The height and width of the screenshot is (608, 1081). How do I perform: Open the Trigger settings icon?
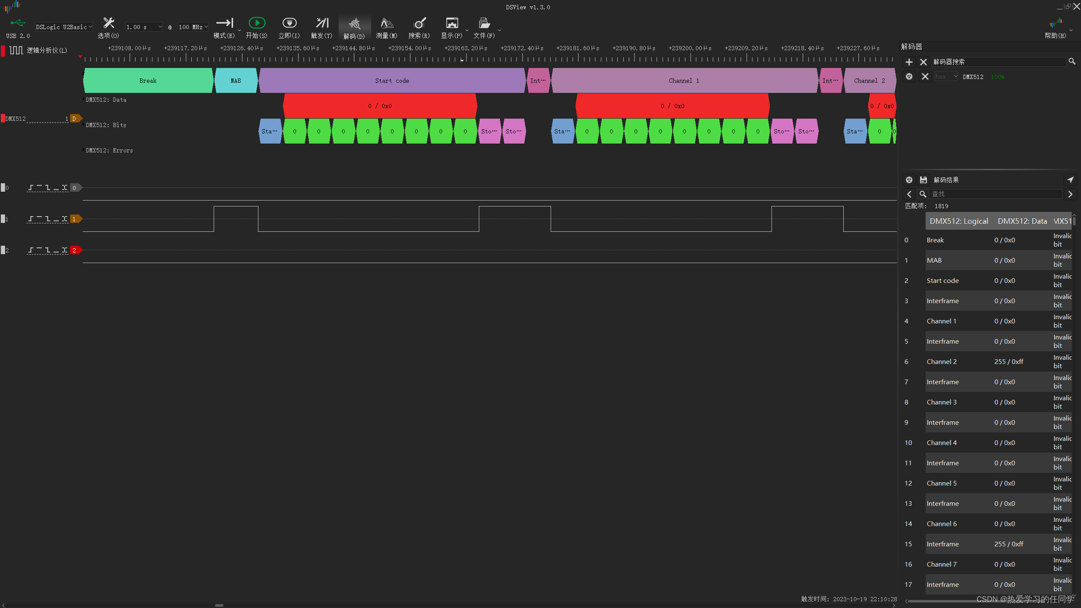click(x=322, y=23)
